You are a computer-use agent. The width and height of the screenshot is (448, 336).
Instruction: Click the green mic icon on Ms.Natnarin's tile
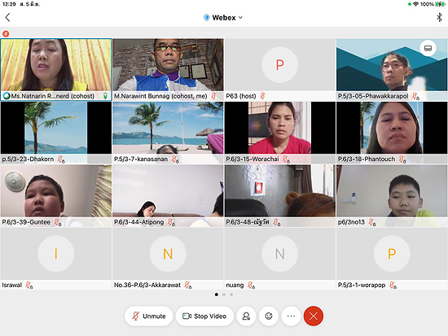pos(105,96)
